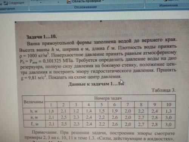Click the column header for task number 7
189x142 pixels.
pyautogui.click(x=127, y=105)
